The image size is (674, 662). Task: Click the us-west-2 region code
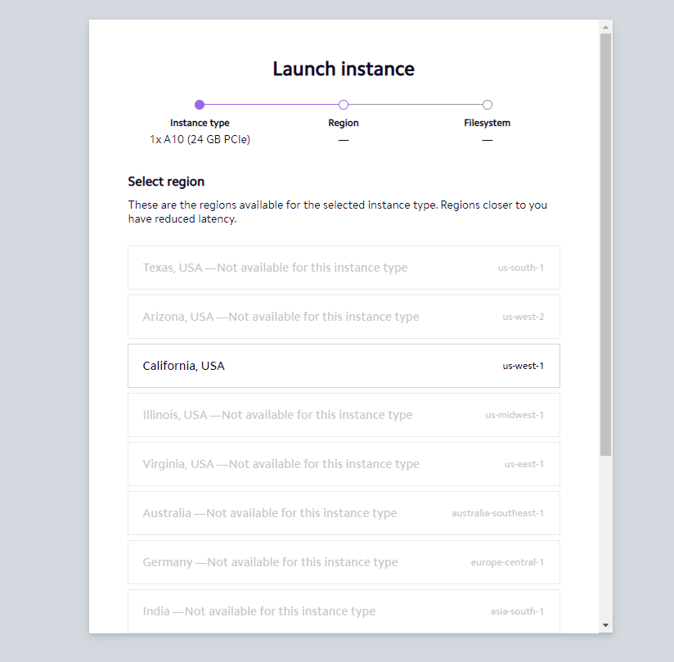pyautogui.click(x=523, y=317)
